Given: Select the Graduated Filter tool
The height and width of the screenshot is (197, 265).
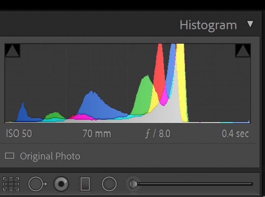Looking at the screenshot, I should (85, 184).
